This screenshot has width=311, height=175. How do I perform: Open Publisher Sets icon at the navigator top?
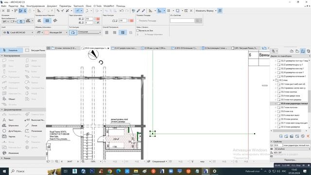point(308,51)
